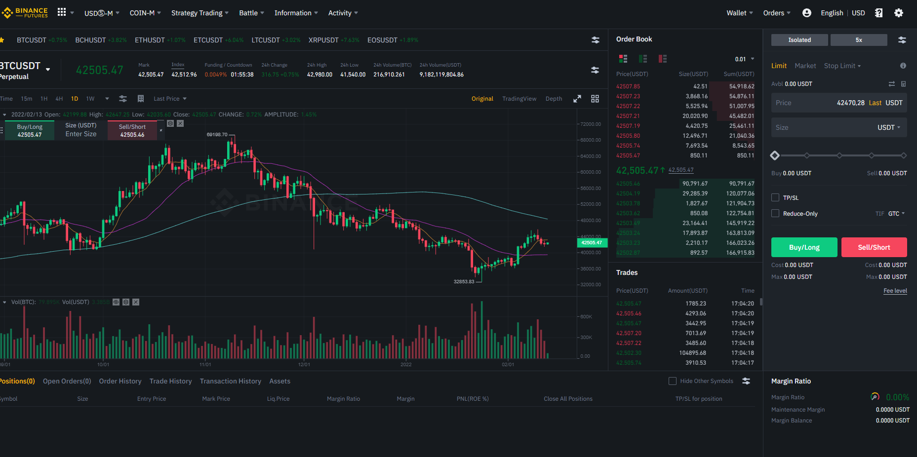Screen dimensions: 917x457
Task: Click the green Buy/Long order button
Action: pos(804,247)
